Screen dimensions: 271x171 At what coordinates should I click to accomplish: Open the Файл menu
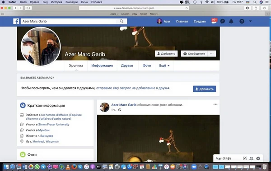[x=23, y=2]
